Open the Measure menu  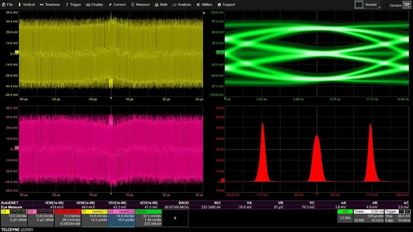pos(140,5)
